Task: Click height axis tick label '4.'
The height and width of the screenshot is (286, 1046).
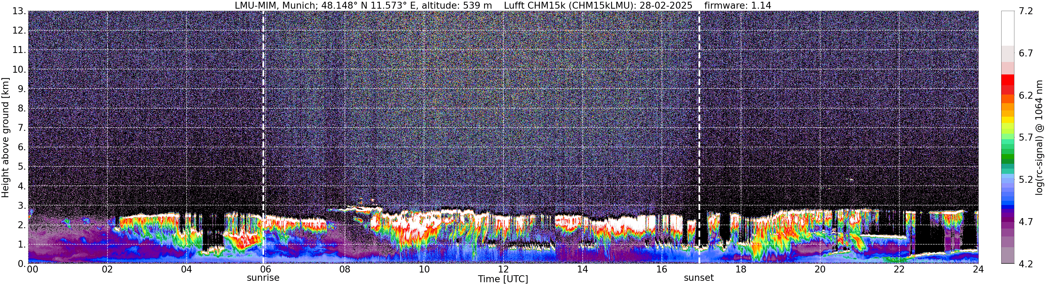Action: tap(22, 186)
